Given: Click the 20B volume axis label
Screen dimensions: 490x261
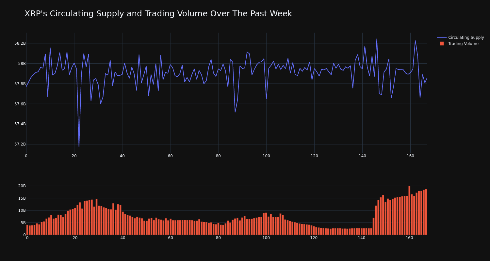Looking at the screenshot, I should [22, 186].
